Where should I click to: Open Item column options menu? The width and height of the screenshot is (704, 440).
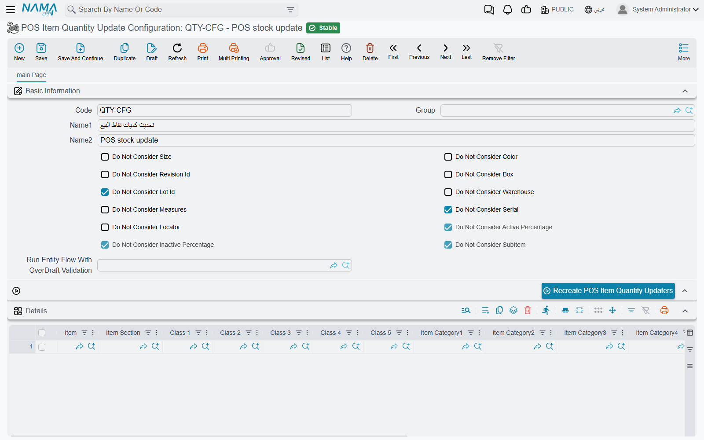(93, 333)
